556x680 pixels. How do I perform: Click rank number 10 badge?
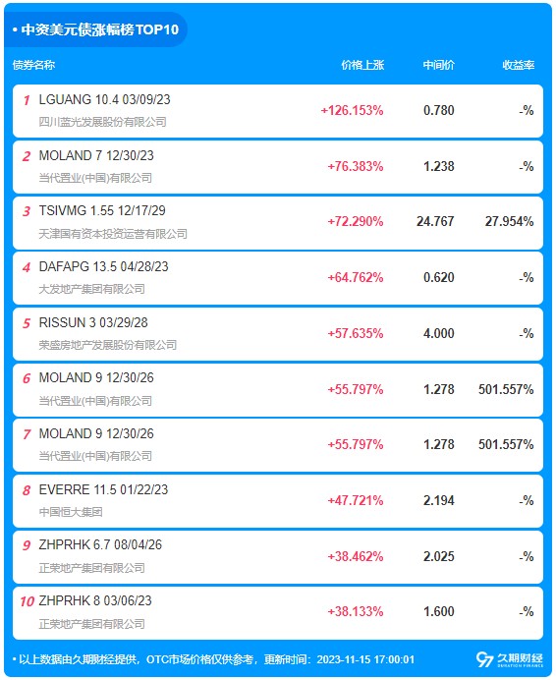27,601
